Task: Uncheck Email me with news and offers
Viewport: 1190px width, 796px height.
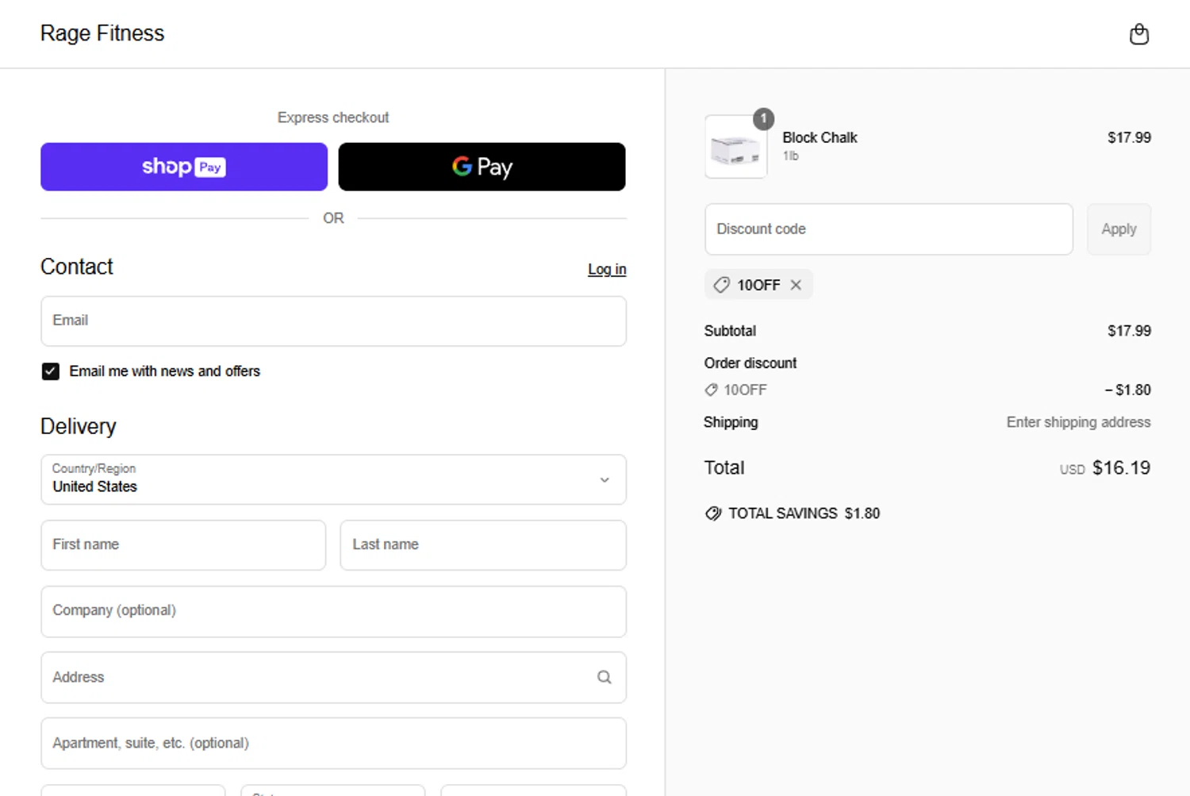Action: pyautogui.click(x=50, y=371)
